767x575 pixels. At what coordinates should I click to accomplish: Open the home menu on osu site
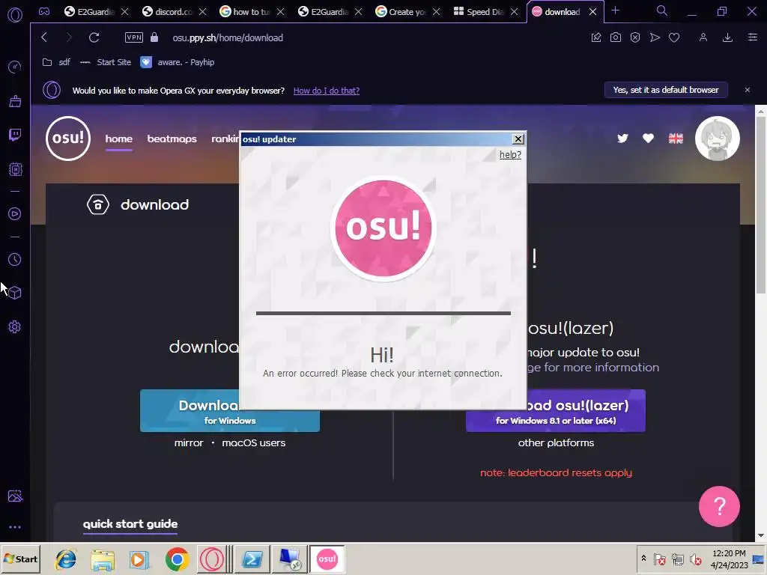(119, 139)
